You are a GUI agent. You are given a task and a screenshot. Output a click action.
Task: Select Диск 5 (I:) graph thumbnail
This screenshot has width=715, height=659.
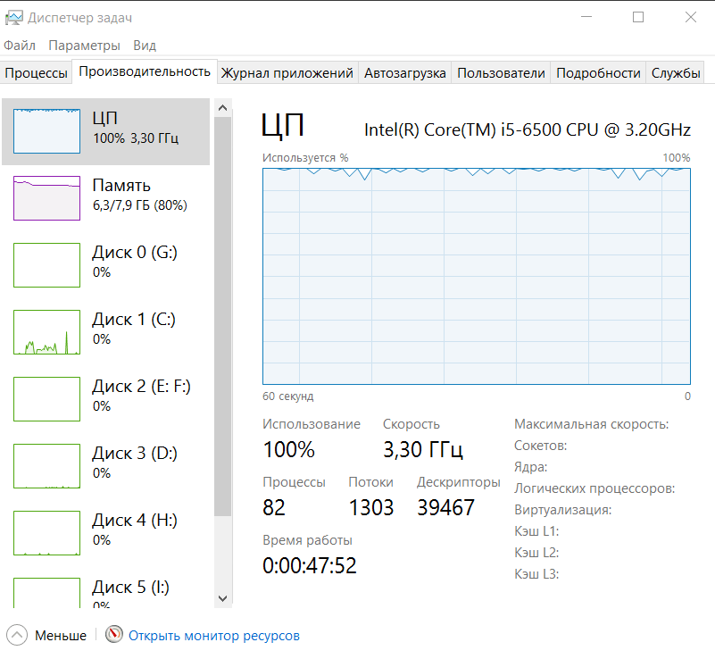pos(47,592)
